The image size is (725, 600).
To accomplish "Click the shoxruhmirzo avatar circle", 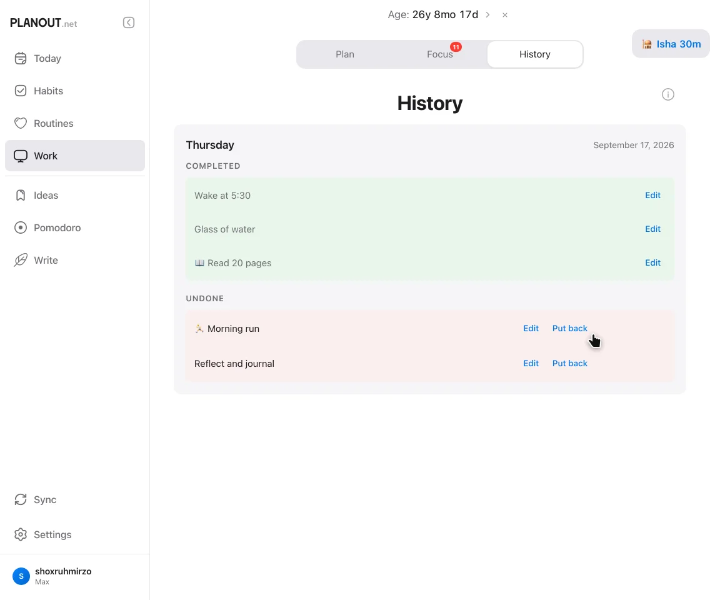I will click(x=21, y=576).
